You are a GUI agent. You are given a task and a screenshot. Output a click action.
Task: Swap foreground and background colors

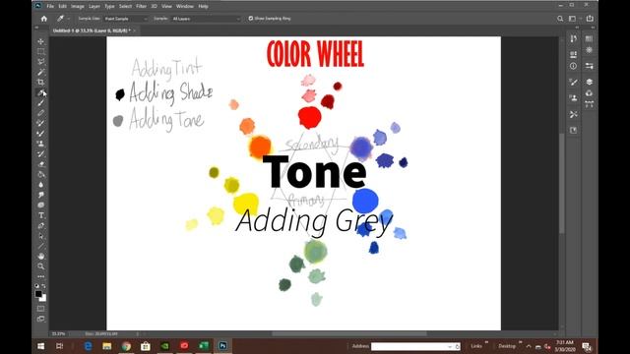click(43, 286)
